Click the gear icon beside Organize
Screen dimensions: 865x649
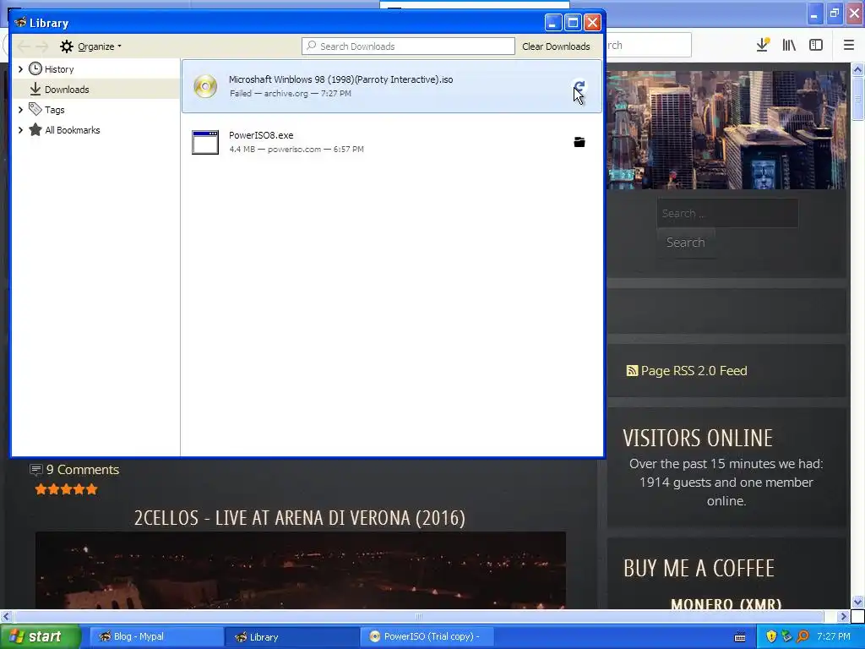click(x=67, y=46)
